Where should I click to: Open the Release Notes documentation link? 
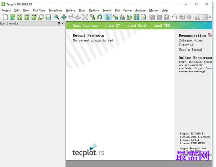tap(191, 40)
